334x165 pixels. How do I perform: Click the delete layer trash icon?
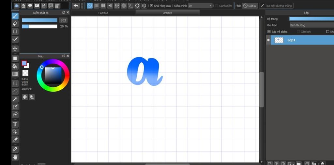click(323, 163)
